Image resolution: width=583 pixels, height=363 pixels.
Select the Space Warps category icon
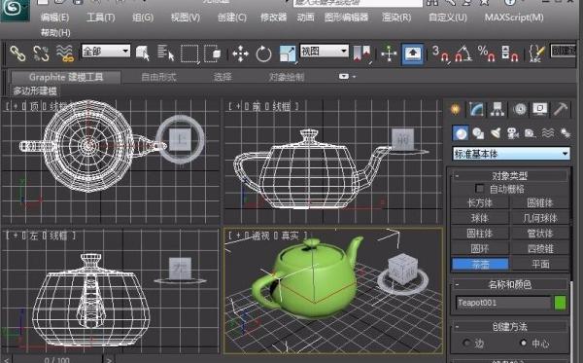pos(548,133)
